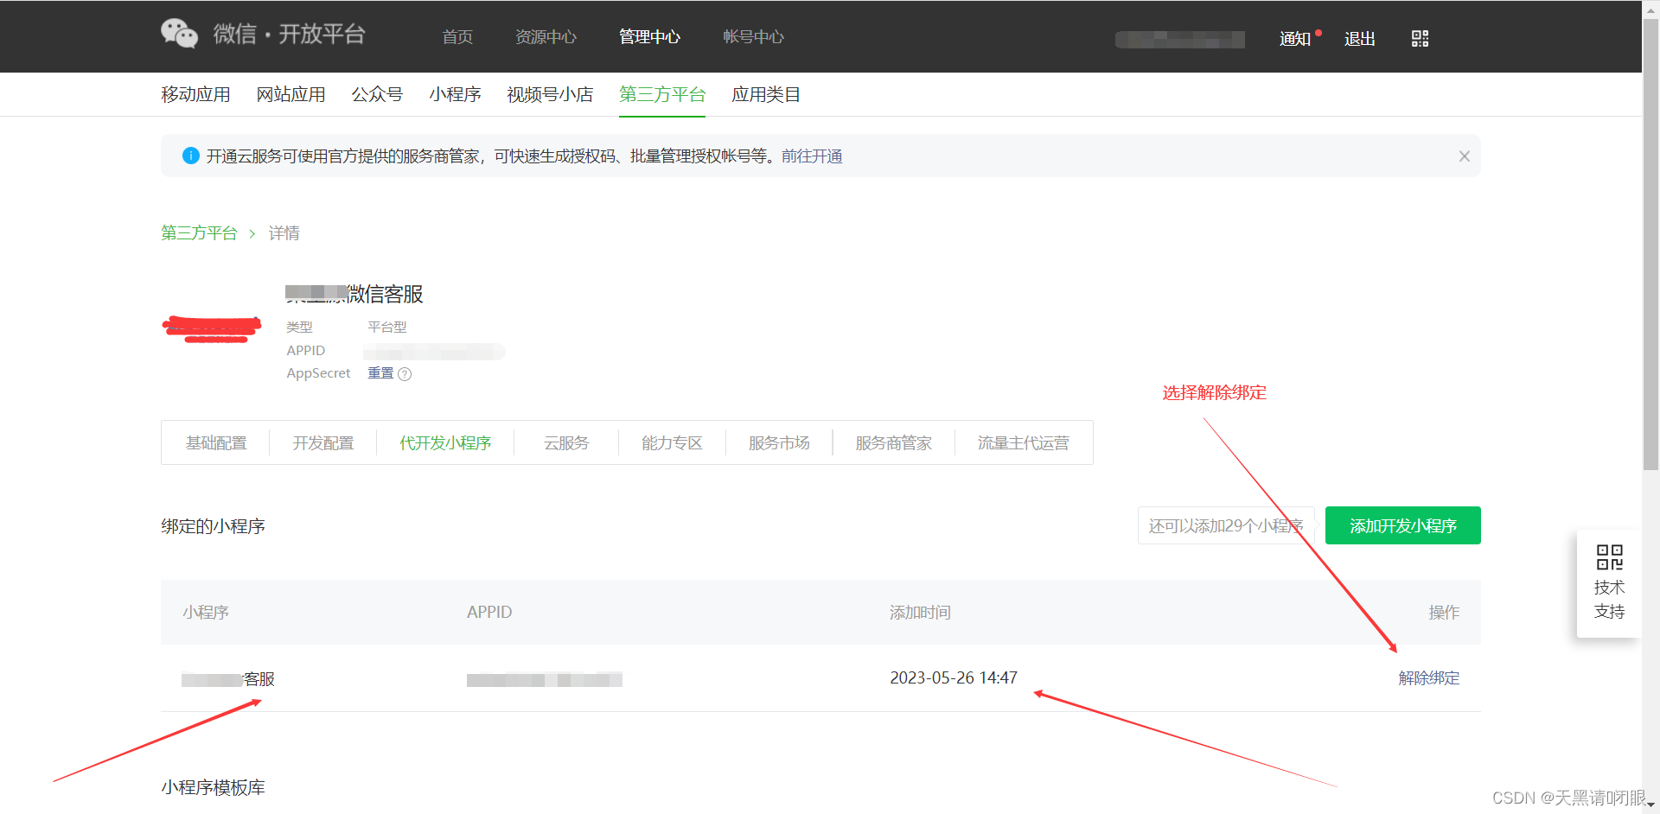The width and height of the screenshot is (1660, 814).
Task: Click the 添加开发小程序 button
Action: 1403,525
